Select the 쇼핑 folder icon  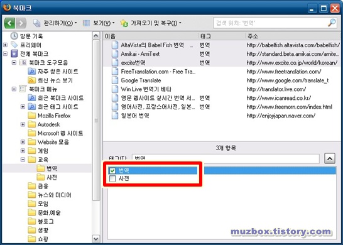pos(31,239)
